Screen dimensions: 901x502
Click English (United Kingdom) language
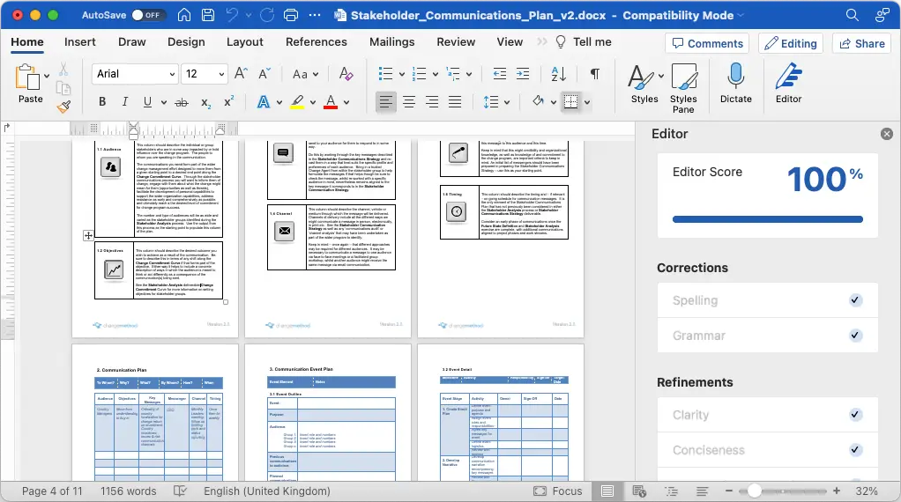coord(266,491)
